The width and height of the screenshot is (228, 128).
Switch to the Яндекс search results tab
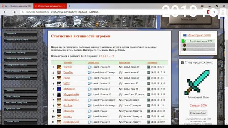click(17, 6)
